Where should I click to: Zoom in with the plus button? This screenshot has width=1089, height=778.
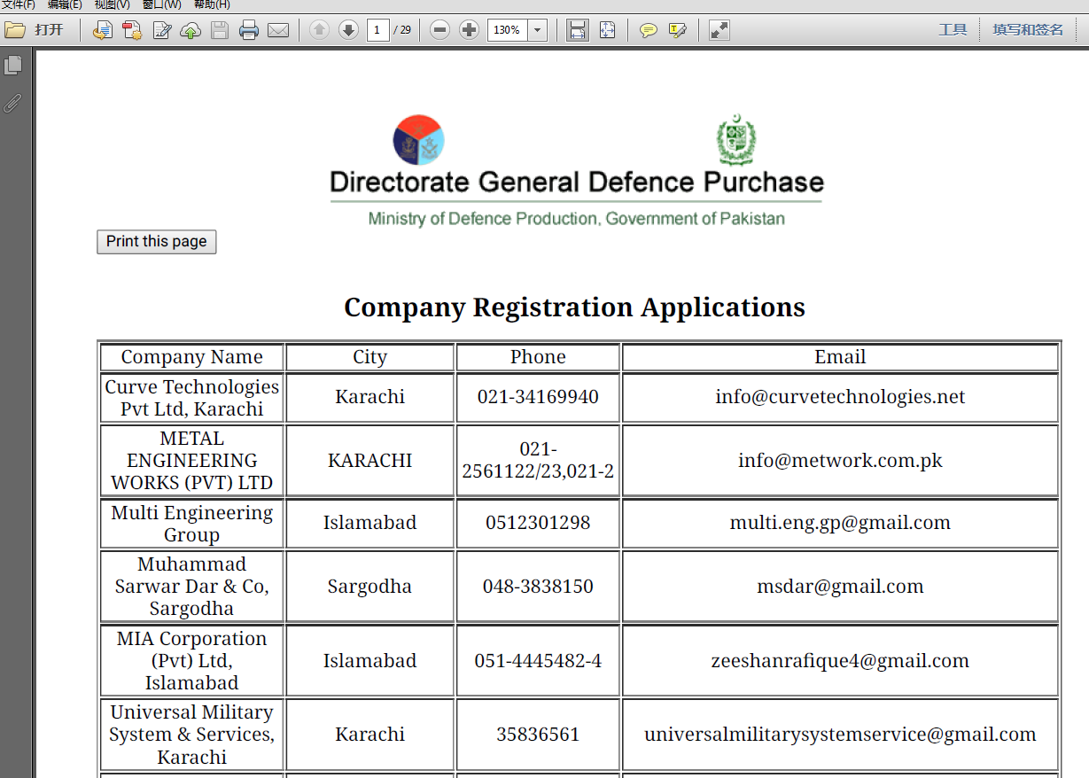tap(469, 30)
